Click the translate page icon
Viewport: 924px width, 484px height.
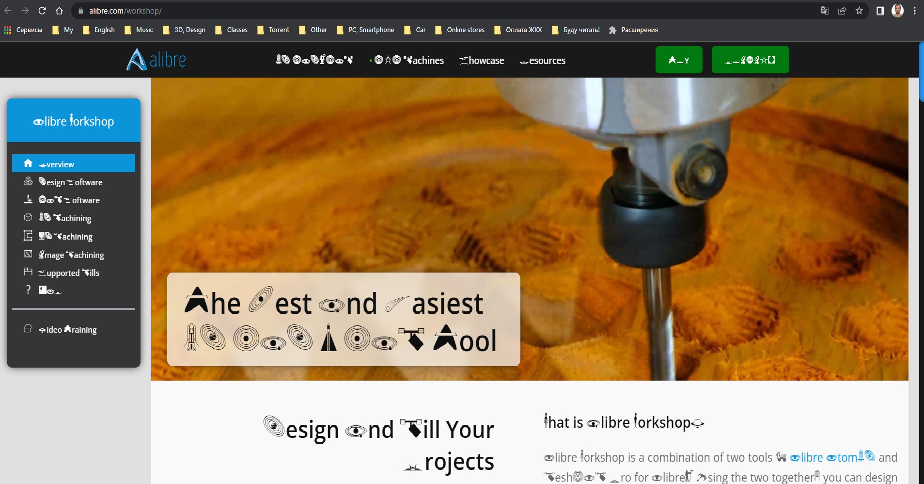[x=825, y=11]
